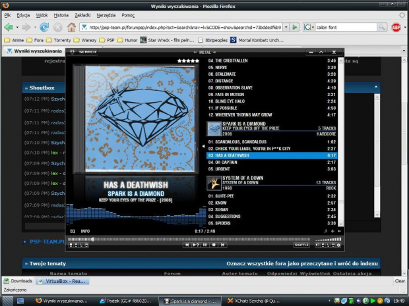Click the five-star rating in the player
Viewport: 409px width, 306px height.
point(188,61)
